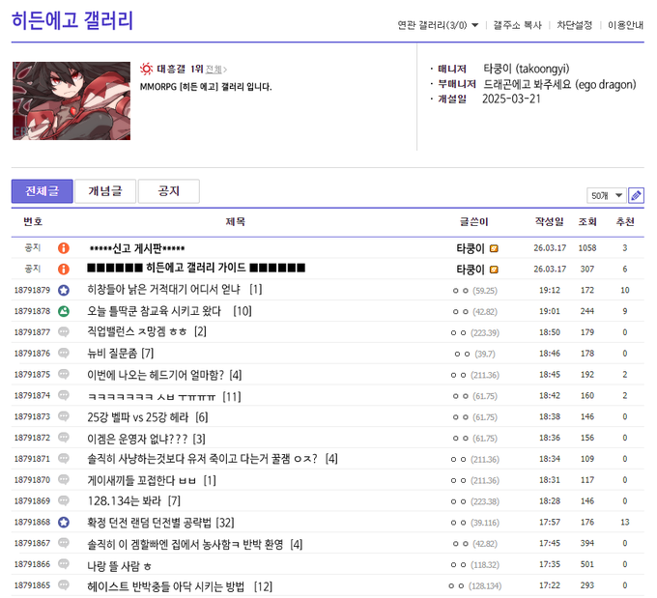This screenshot has width=657, height=598.
Task: Click the 작성일 column header
Action: (550, 221)
